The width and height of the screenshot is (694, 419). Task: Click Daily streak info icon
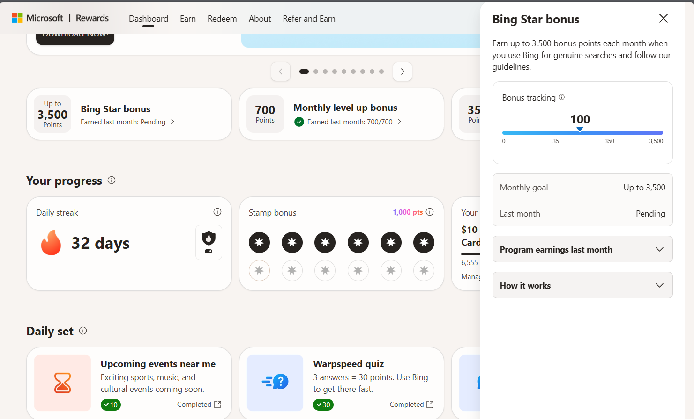(x=217, y=212)
